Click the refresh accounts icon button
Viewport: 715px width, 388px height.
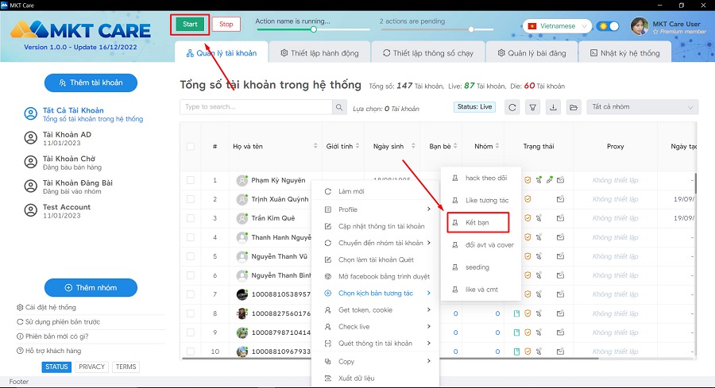[512, 107]
